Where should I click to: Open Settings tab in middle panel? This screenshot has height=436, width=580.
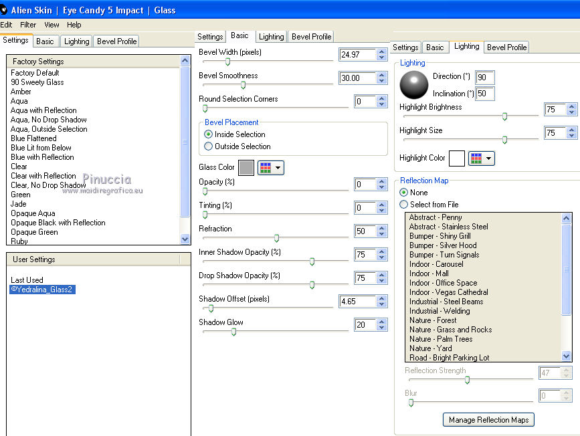coord(210,37)
